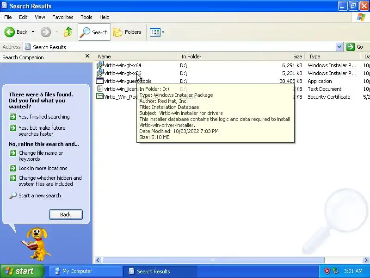370x278 pixels.
Task: Click the animated search dog Rover
Action: (36, 244)
